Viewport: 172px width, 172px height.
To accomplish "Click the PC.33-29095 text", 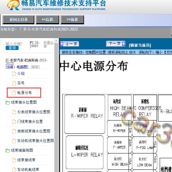I will [35, 44].
